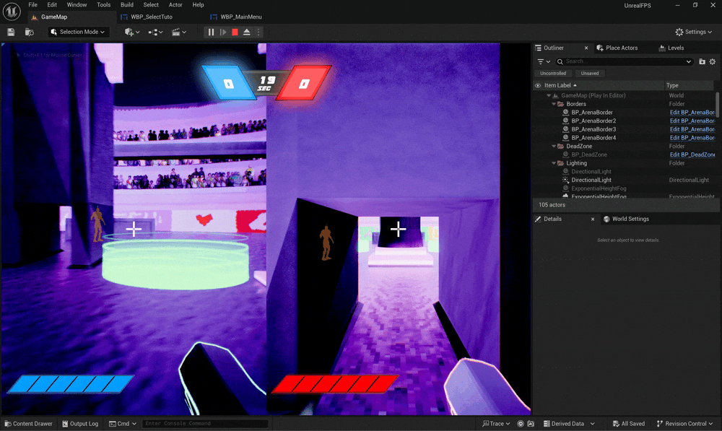Stop the running game with the red stop icon

(234, 32)
